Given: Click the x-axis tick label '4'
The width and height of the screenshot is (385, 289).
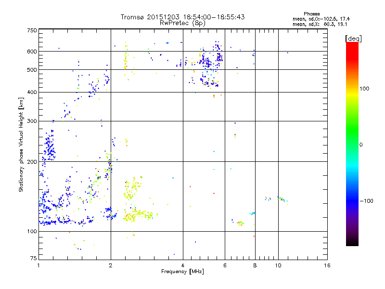Looking at the screenshot, I should [x=183, y=265].
